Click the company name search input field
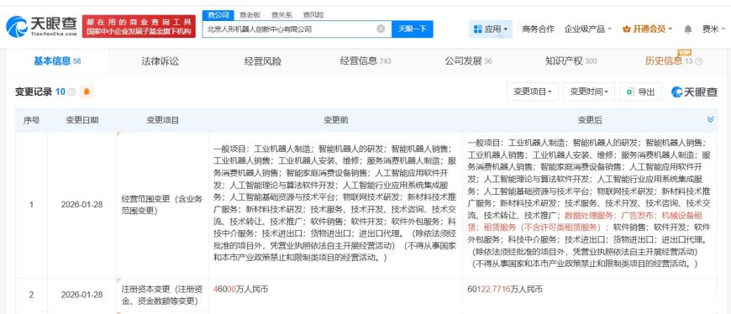This screenshot has height=314, width=731. 289,29
